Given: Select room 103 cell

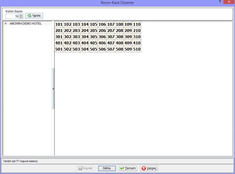Looking at the screenshot, I should point(76,24).
